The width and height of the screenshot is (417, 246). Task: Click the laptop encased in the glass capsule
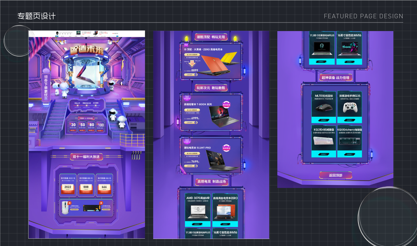point(85,73)
